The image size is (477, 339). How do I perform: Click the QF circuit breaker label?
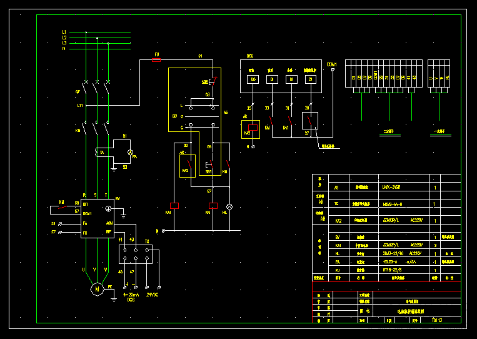78,91
